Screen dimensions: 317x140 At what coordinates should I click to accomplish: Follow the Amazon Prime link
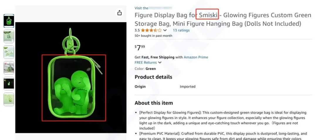click(x=196, y=57)
